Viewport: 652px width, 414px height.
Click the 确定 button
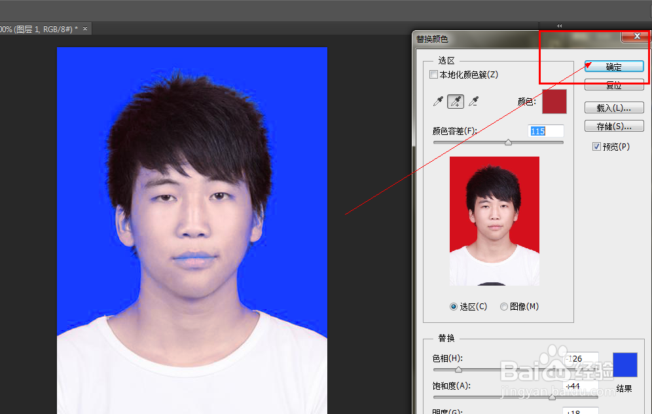[614, 67]
